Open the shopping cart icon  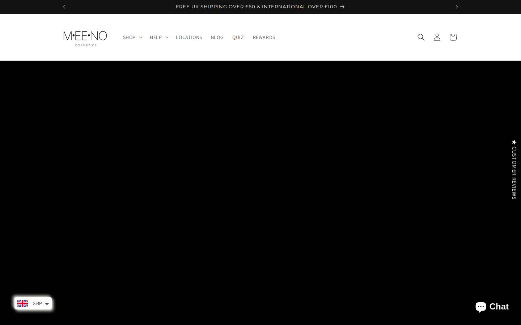(x=453, y=37)
